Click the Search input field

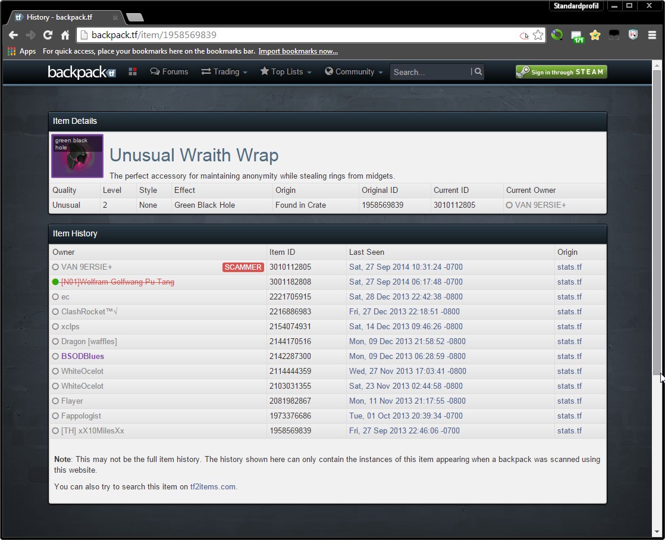pyautogui.click(x=429, y=72)
